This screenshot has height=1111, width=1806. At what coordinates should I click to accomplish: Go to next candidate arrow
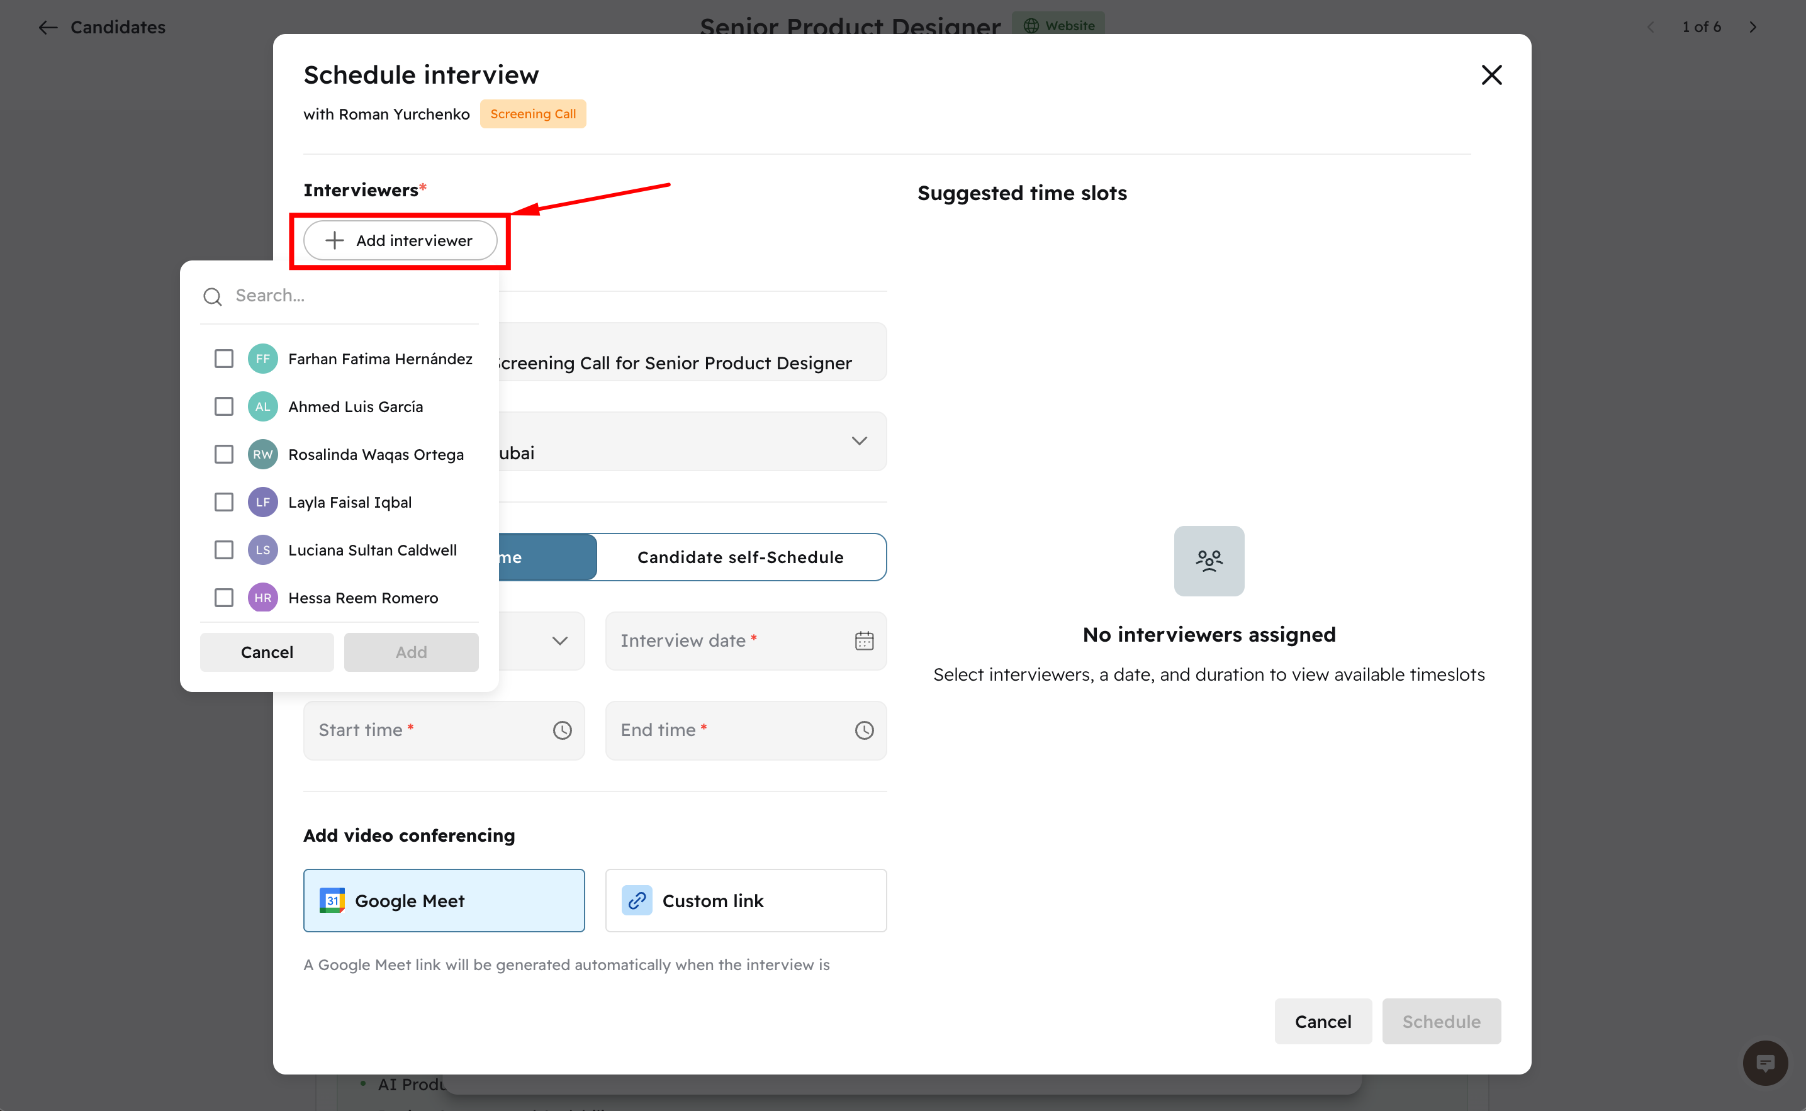1753,27
